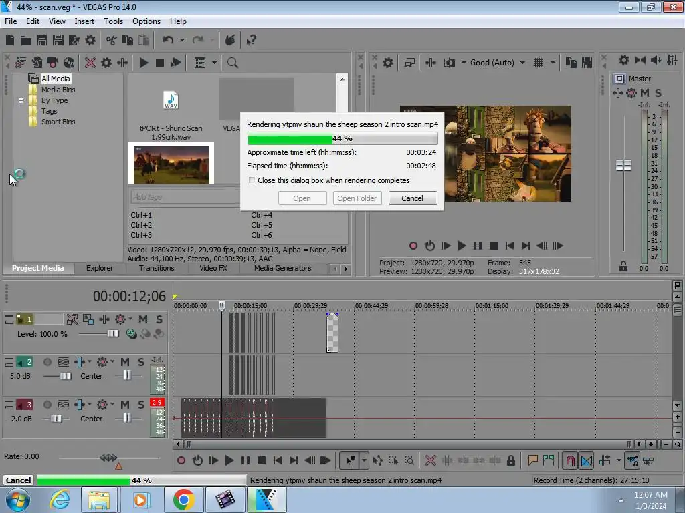Open Video Preview properties gear icon

(387, 63)
